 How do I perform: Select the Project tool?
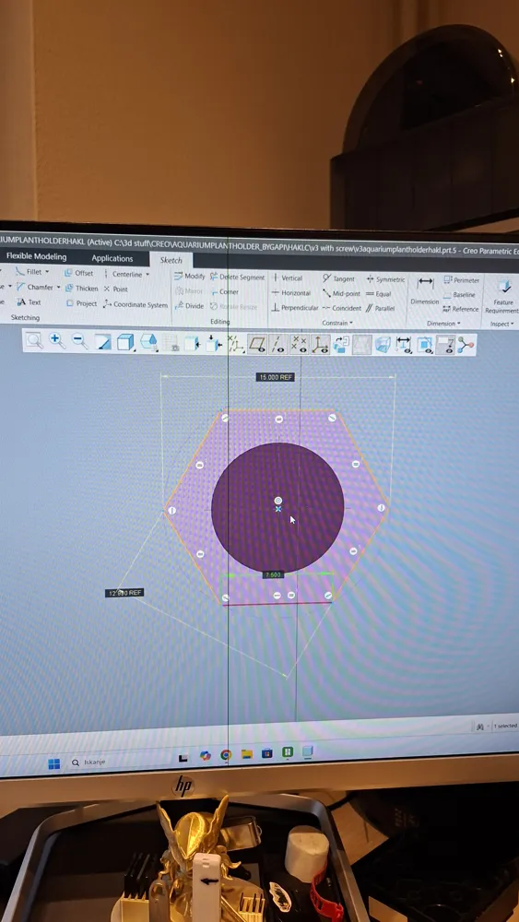[81, 303]
